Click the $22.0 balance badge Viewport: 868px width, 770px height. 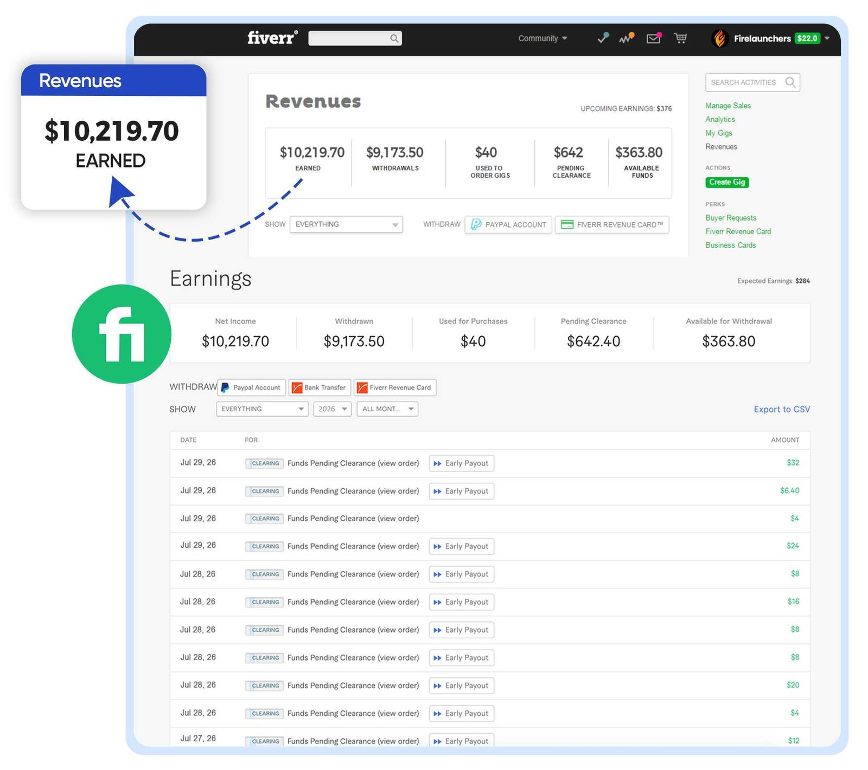[x=807, y=38]
